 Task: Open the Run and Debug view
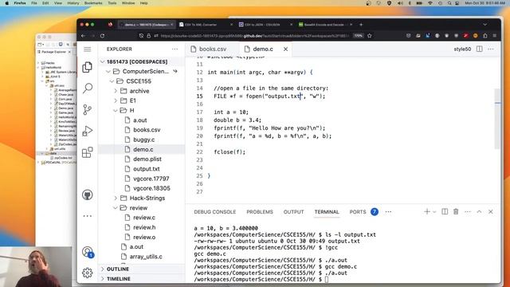tap(87, 131)
